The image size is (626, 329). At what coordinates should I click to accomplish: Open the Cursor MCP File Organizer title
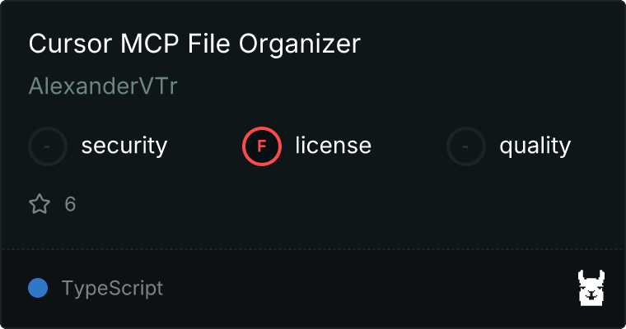click(x=194, y=44)
